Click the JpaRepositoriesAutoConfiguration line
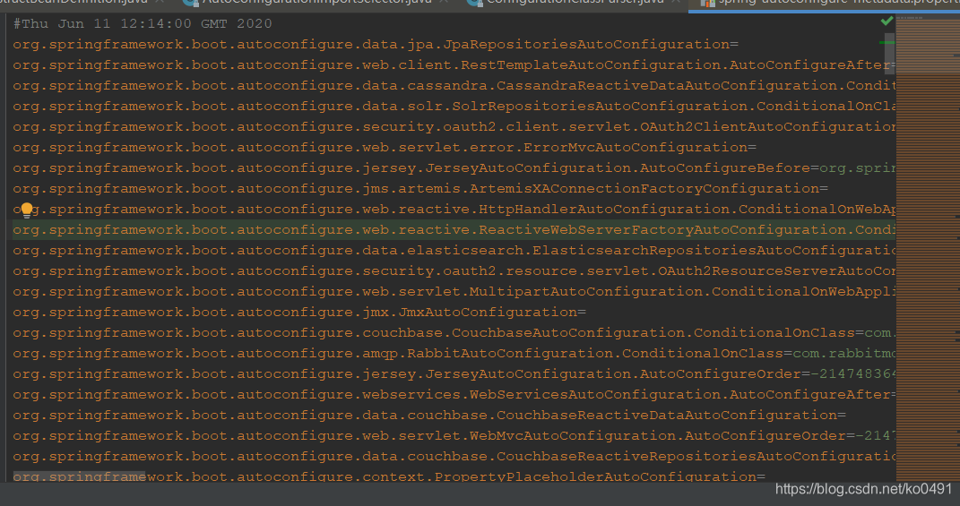The height and width of the screenshot is (506, 960). point(376,45)
